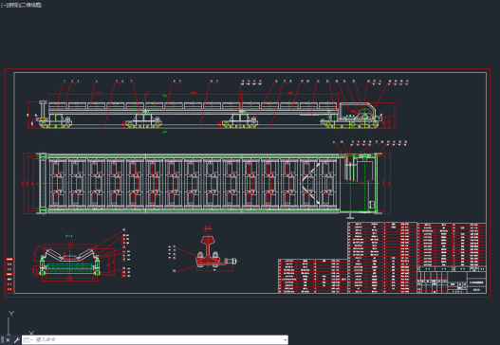Open the viewport controls [-] menu
The height and width of the screenshot is (345, 500).
pyautogui.click(x=3, y=5)
